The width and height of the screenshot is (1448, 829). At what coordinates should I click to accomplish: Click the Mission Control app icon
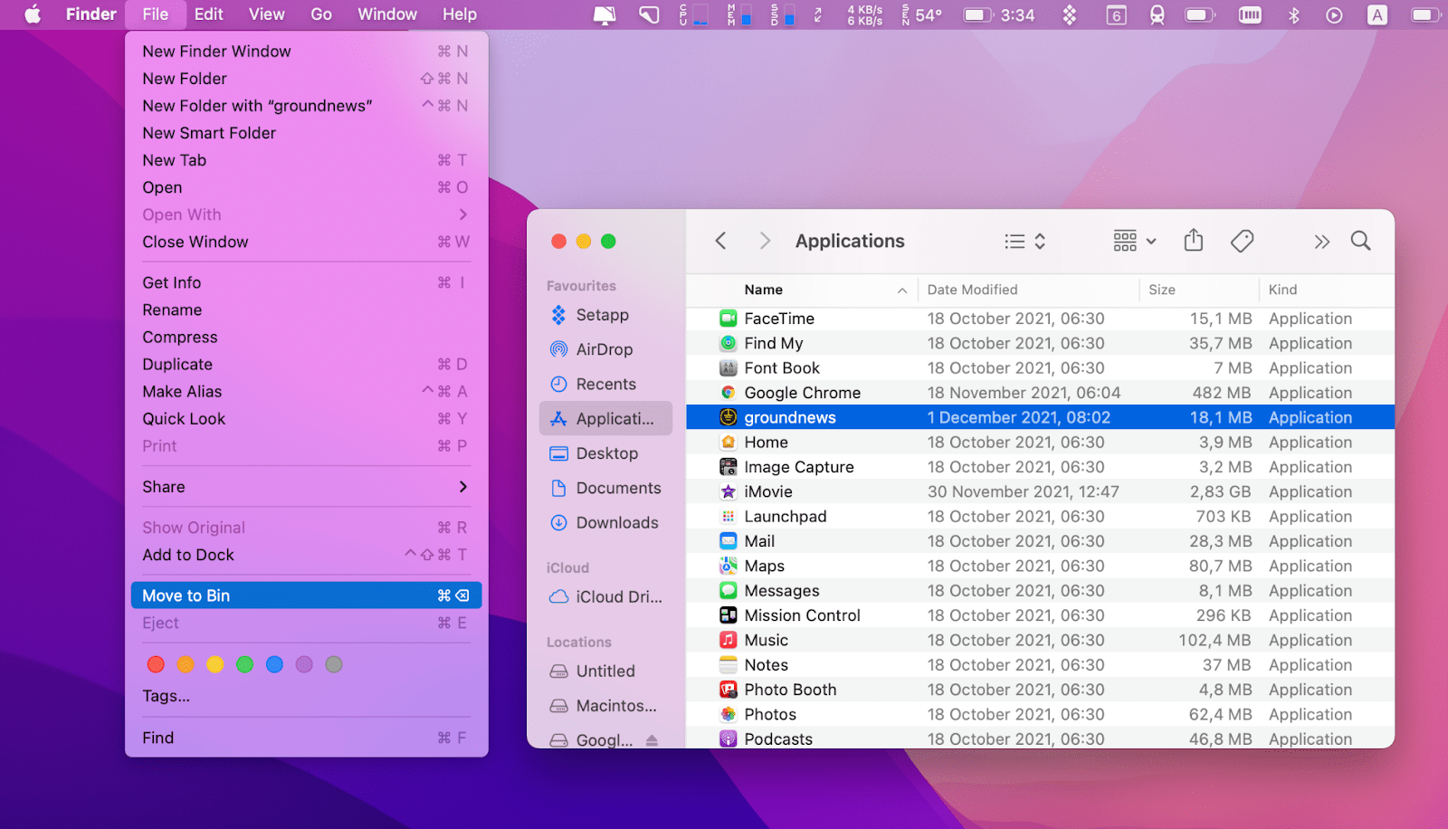pyautogui.click(x=728, y=615)
